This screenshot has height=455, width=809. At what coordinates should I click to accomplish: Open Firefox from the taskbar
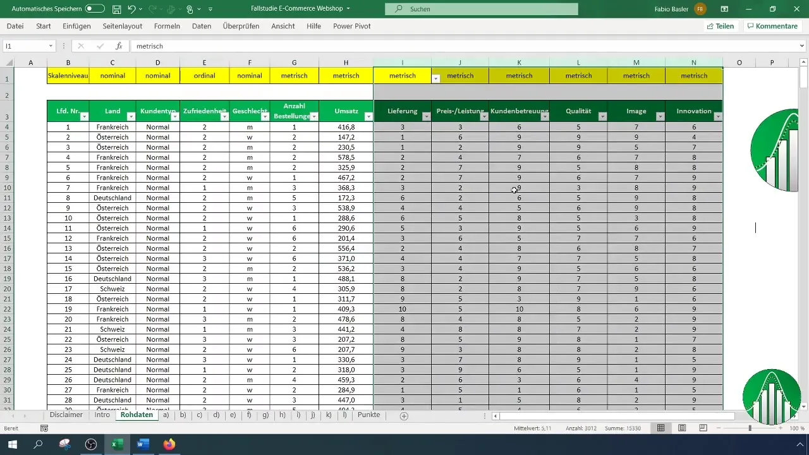pos(169,444)
